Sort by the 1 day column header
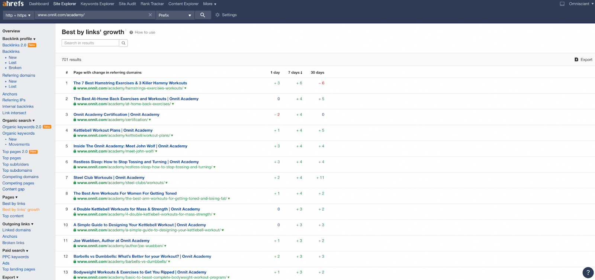The image size is (595, 280). click(x=275, y=72)
